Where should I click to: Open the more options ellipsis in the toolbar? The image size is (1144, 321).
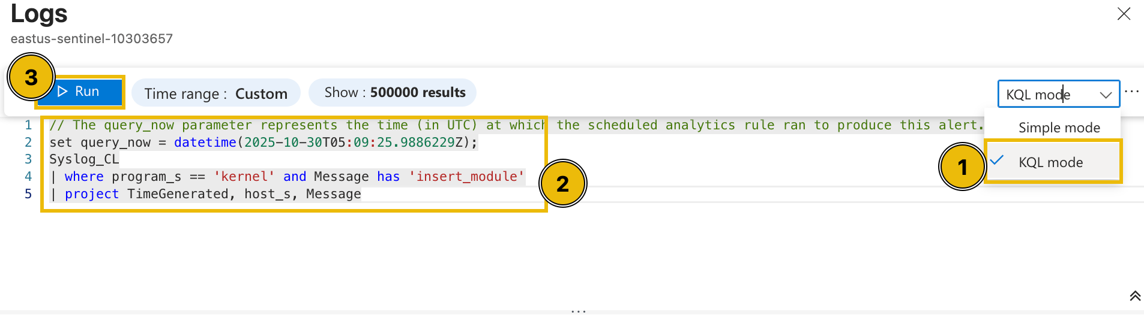click(x=1131, y=92)
